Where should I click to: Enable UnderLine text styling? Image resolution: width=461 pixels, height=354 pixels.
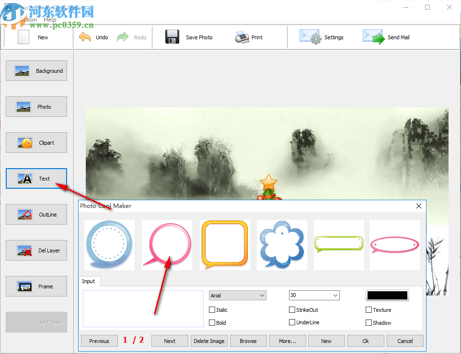point(292,323)
